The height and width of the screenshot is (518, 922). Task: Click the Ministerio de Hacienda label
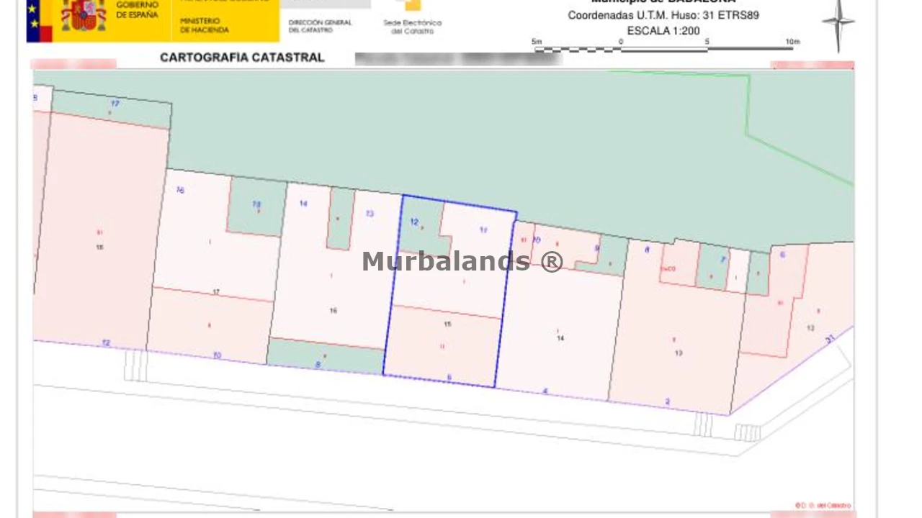(205, 26)
